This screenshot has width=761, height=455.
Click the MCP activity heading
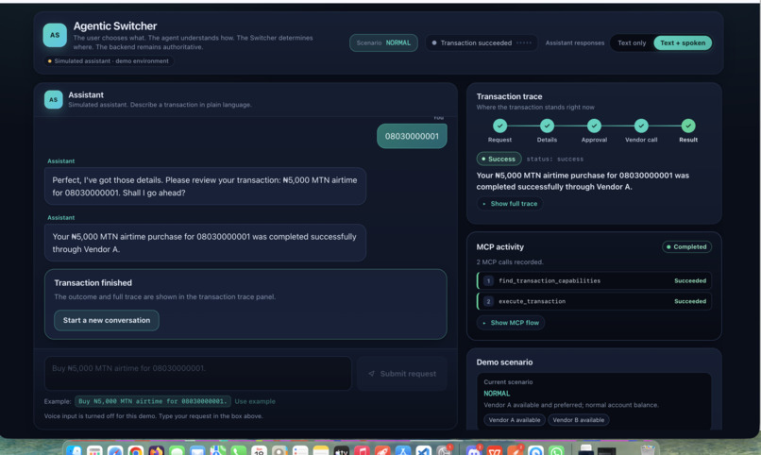tap(499, 247)
